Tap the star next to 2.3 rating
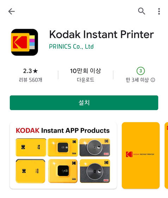 pos(35,71)
